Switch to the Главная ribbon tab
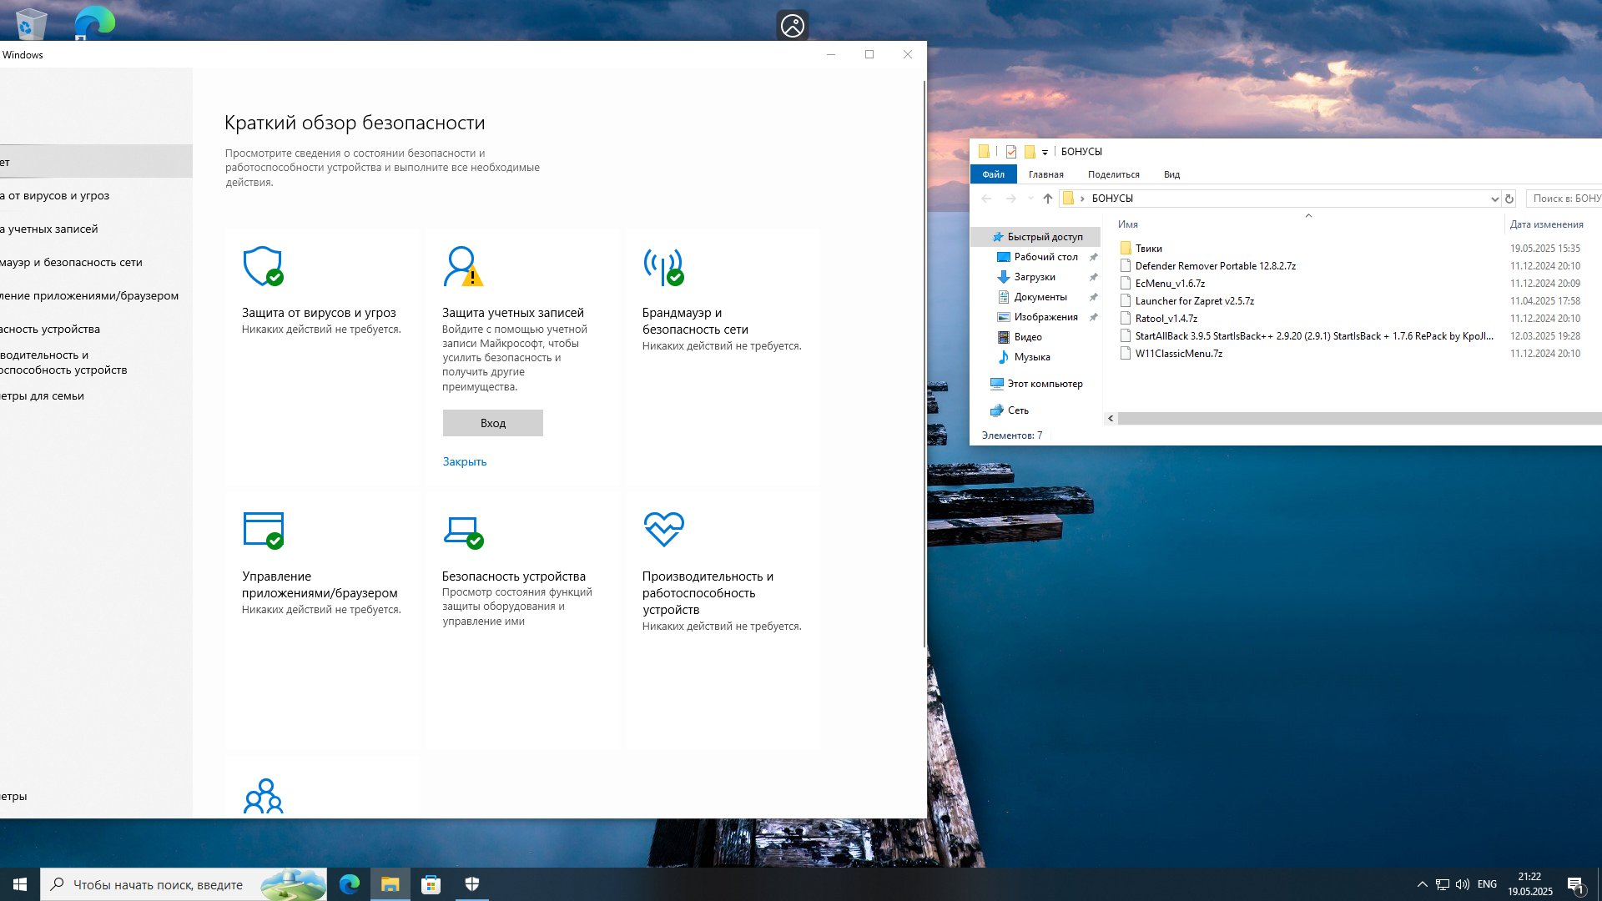Screen dimensions: 1602x901 coord(1045,174)
